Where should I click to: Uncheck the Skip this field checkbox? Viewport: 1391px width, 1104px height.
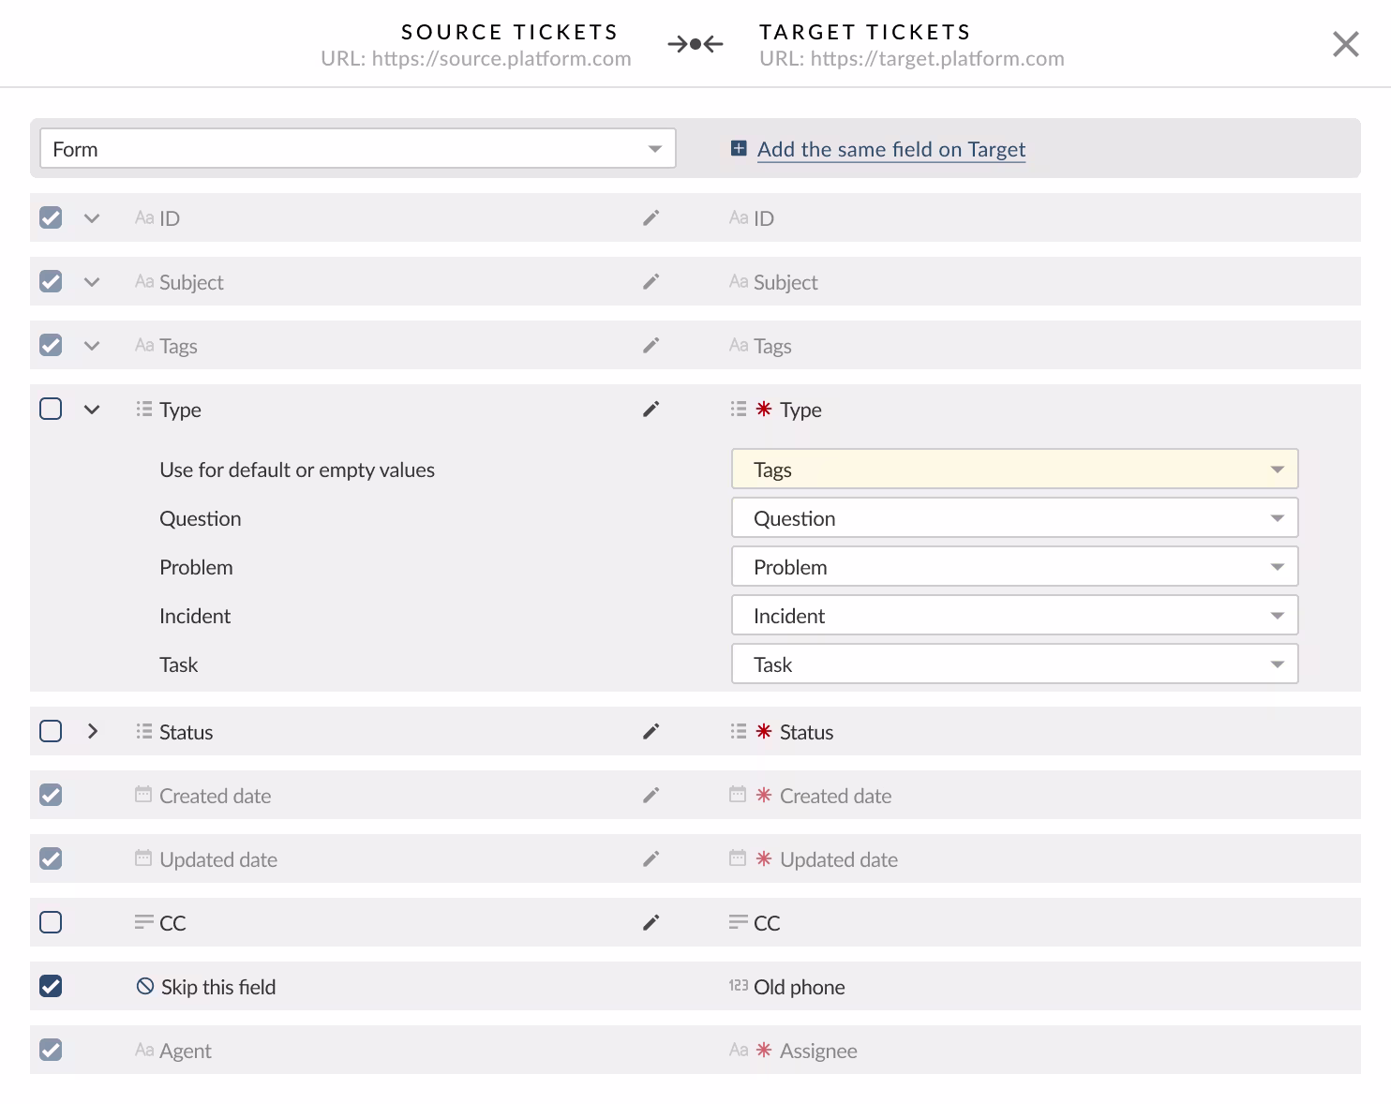[x=51, y=986]
